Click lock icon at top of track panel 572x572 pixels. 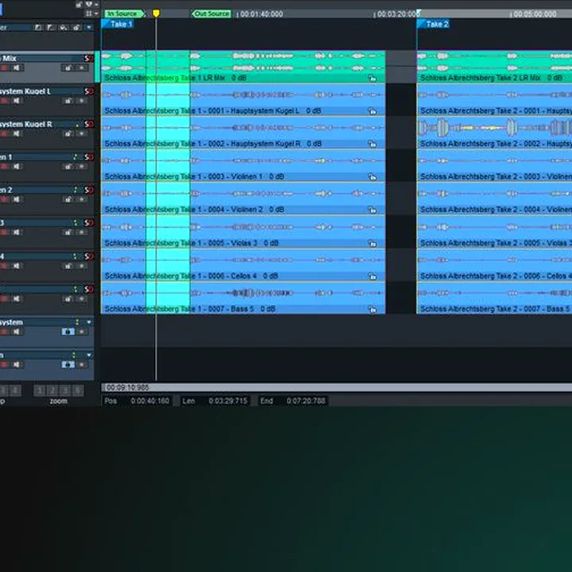pyautogui.click(x=79, y=5)
